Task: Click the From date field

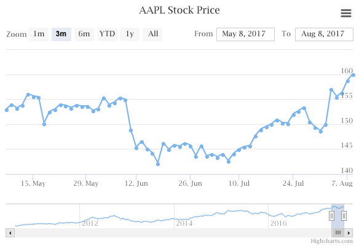Action: coord(245,34)
